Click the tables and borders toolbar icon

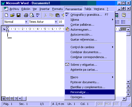pos(117,15)
